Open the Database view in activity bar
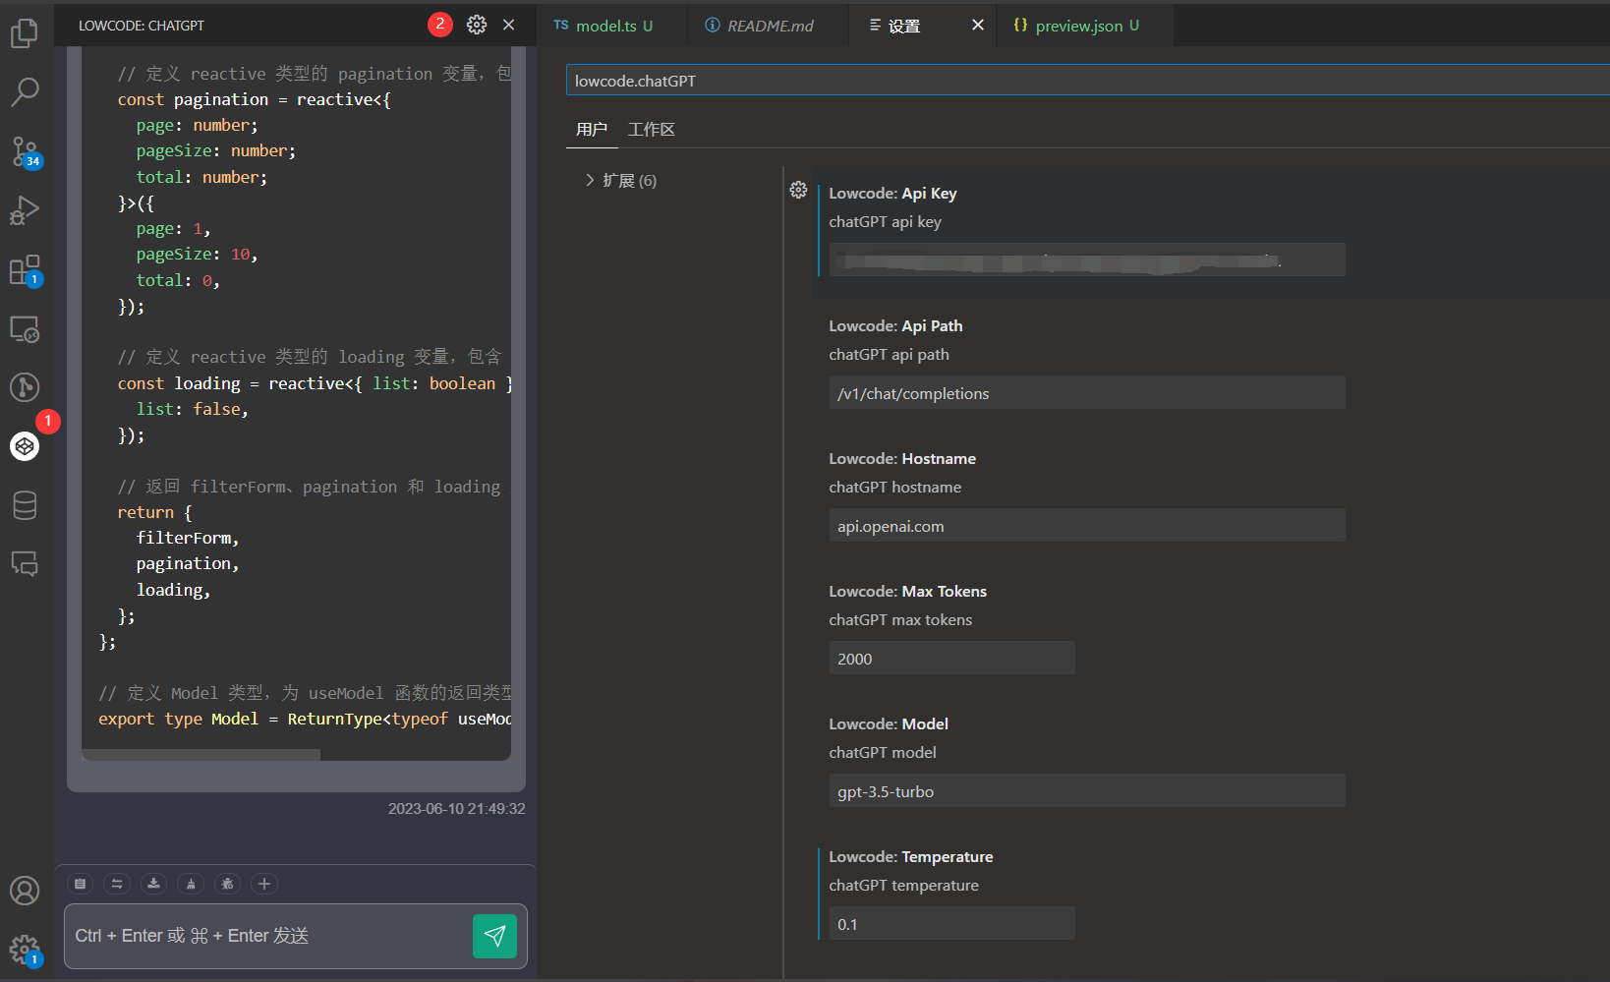 pos(25,505)
